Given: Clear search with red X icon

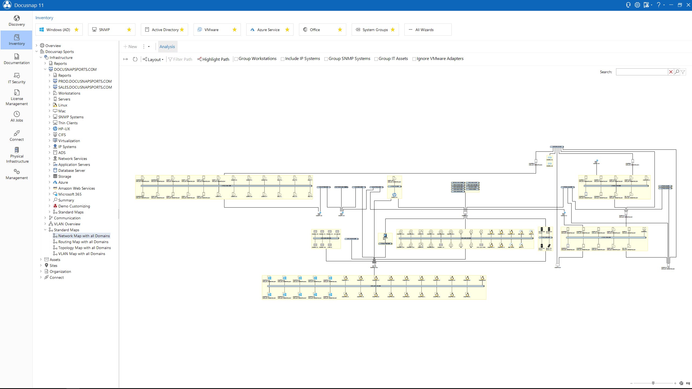Looking at the screenshot, I should click(x=671, y=72).
